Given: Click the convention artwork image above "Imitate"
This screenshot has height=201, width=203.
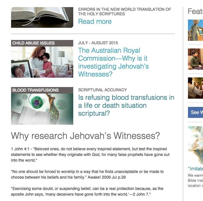Looking at the screenshot, I should (x=196, y=145).
